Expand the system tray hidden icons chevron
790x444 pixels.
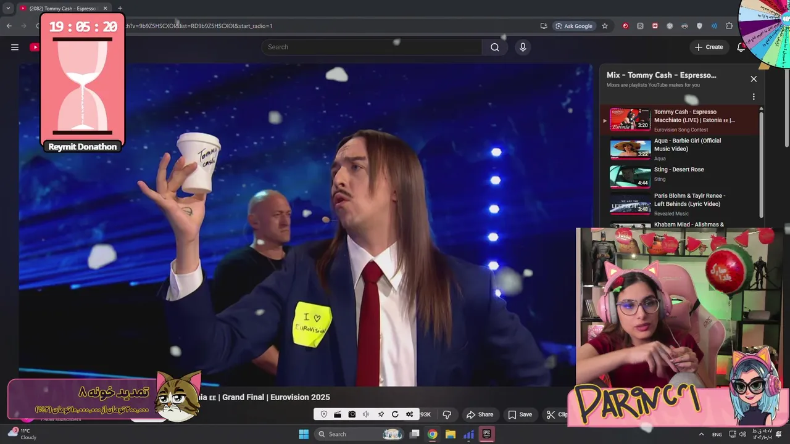pos(701,434)
